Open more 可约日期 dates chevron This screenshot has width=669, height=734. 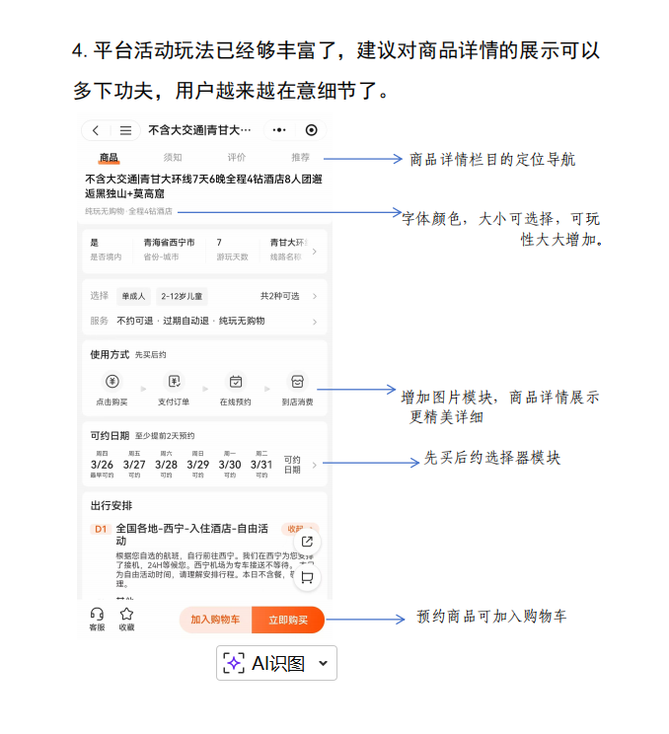(x=315, y=465)
